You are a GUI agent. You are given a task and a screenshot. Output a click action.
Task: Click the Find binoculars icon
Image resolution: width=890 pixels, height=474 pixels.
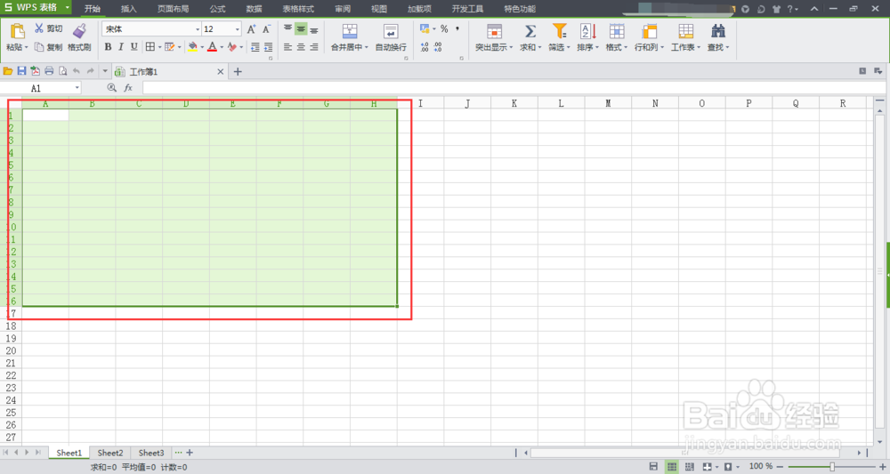pyautogui.click(x=718, y=31)
